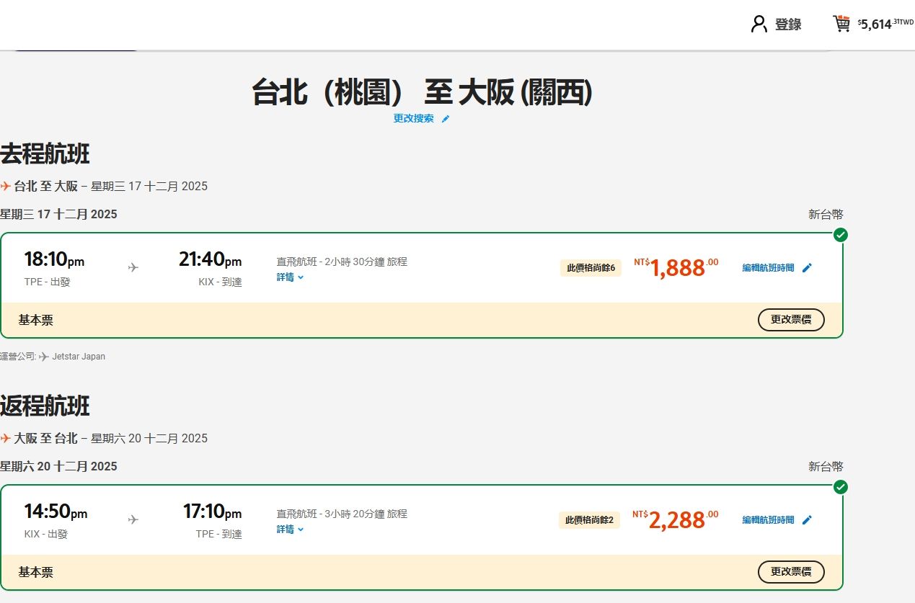The height and width of the screenshot is (603, 915).
Task: Open the shopping cart icon
Action: point(841,24)
